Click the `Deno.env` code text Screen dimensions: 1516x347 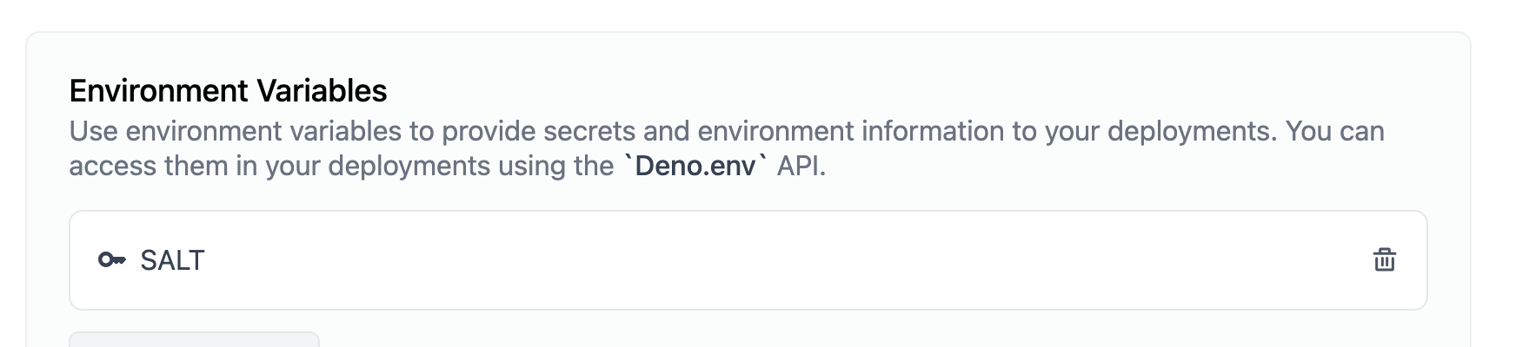[x=696, y=165]
